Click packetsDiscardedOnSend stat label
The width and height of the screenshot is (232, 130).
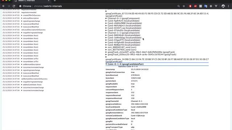[x=116, y=124]
